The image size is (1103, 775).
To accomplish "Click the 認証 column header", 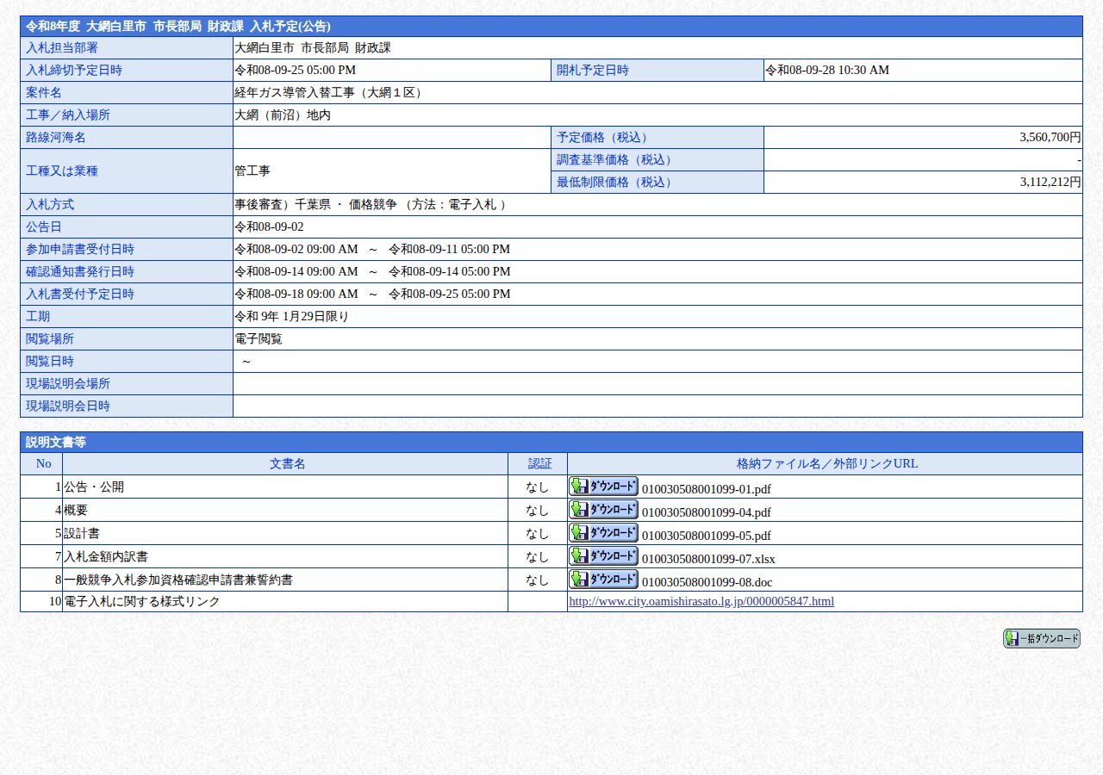I will point(538,463).
